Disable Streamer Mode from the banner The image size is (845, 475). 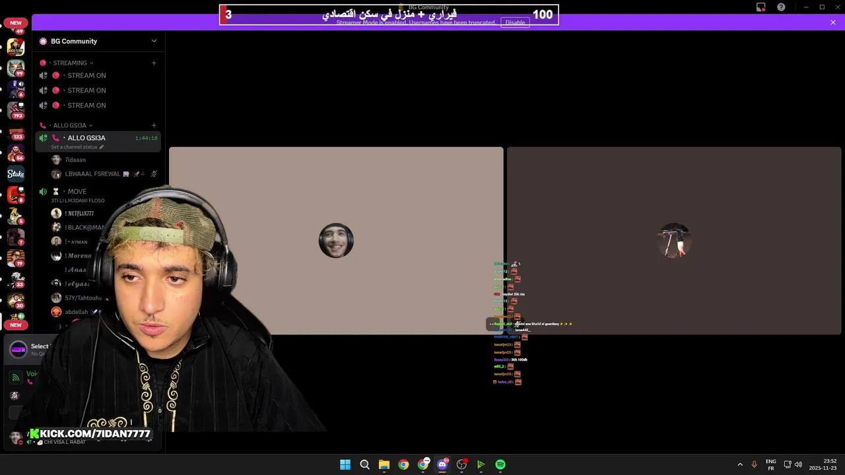click(515, 22)
